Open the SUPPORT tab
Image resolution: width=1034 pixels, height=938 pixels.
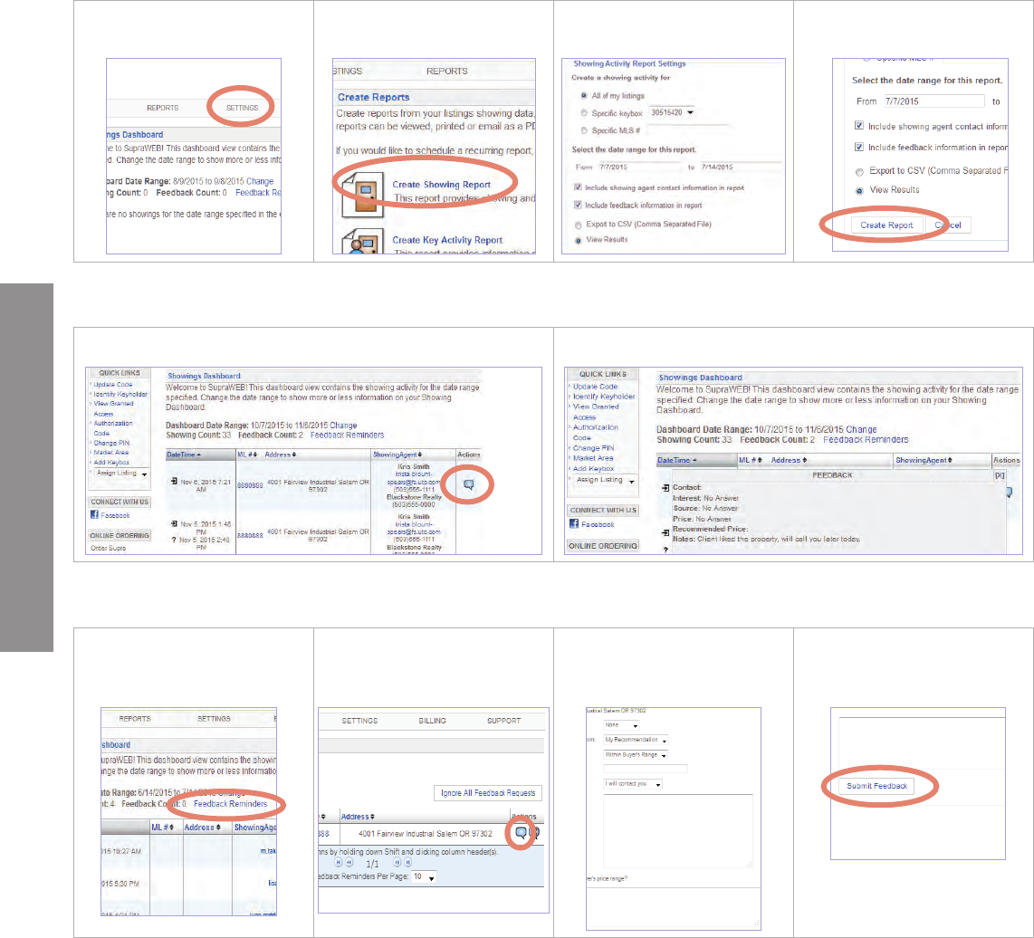pos(503,721)
